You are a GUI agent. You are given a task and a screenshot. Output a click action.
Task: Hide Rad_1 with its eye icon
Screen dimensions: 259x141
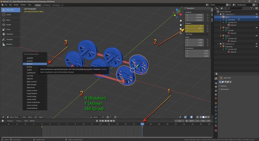(257, 17)
